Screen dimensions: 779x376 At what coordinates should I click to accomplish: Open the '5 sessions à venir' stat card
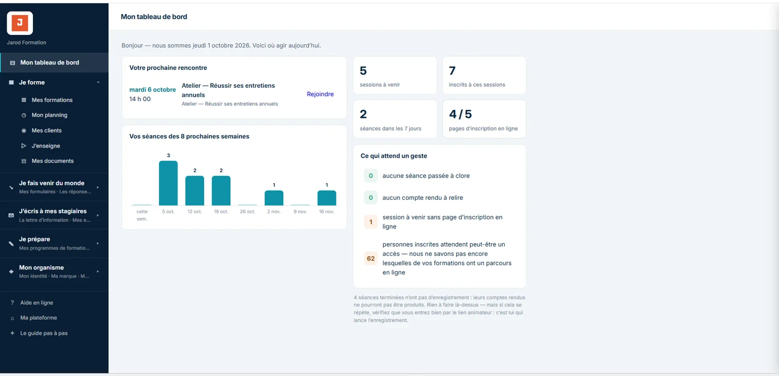click(x=395, y=76)
